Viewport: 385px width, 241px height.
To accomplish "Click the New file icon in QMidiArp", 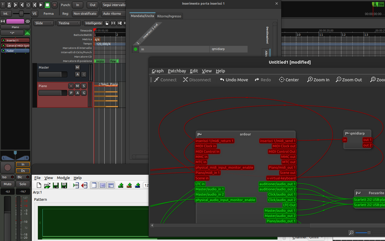I will tap(39, 185).
